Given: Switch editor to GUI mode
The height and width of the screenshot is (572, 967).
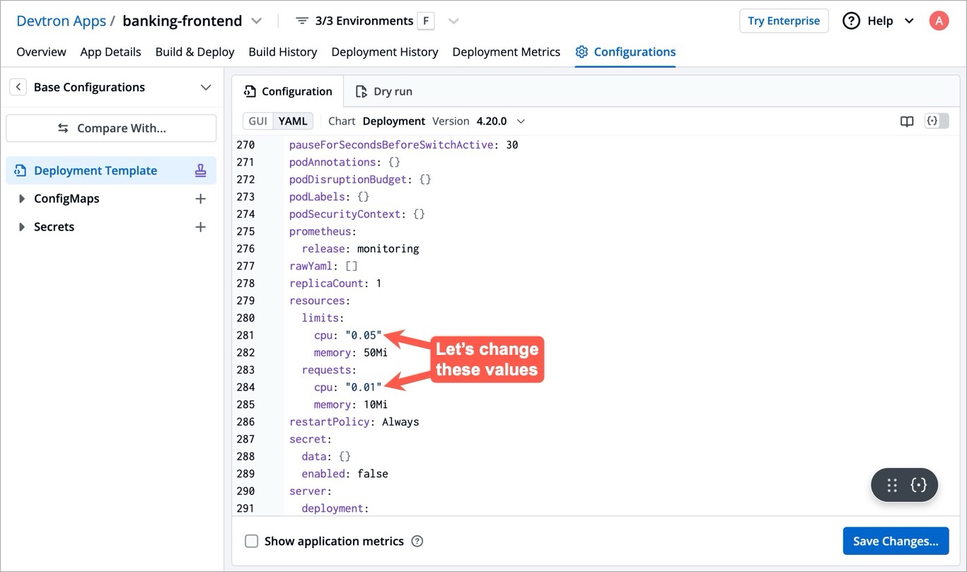Looking at the screenshot, I should click(x=258, y=121).
